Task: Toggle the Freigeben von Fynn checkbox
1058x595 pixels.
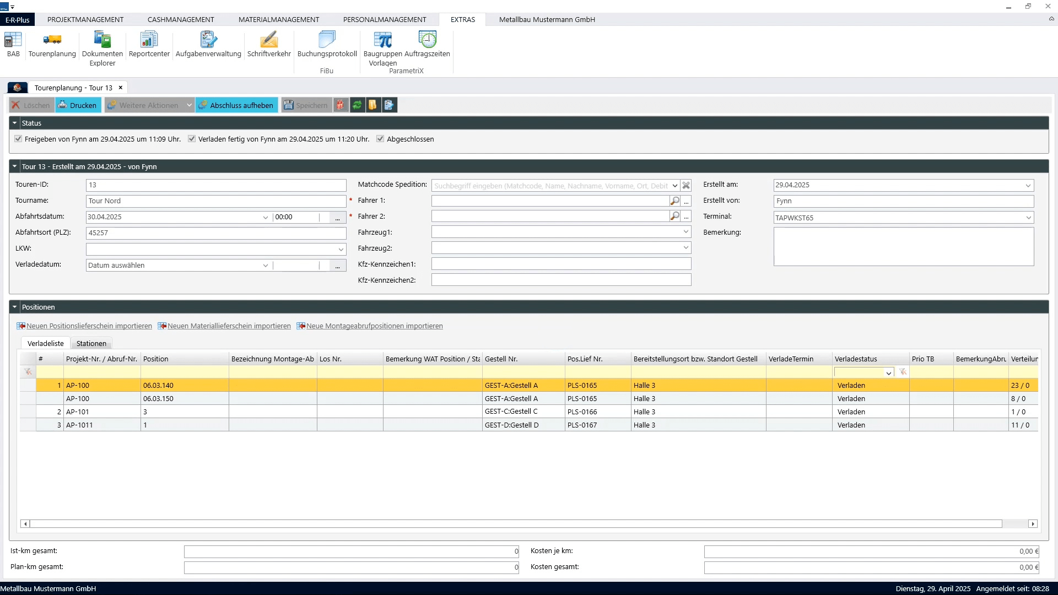Action: click(x=18, y=139)
